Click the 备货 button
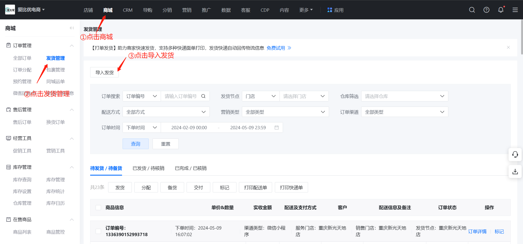 pos(172,187)
